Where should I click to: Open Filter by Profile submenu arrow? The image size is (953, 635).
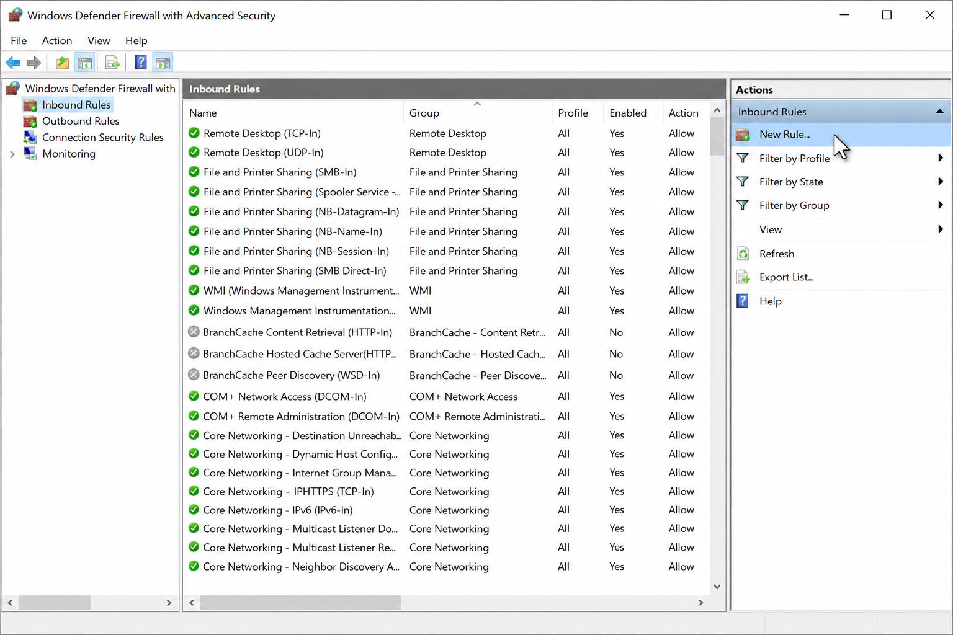click(941, 158)
